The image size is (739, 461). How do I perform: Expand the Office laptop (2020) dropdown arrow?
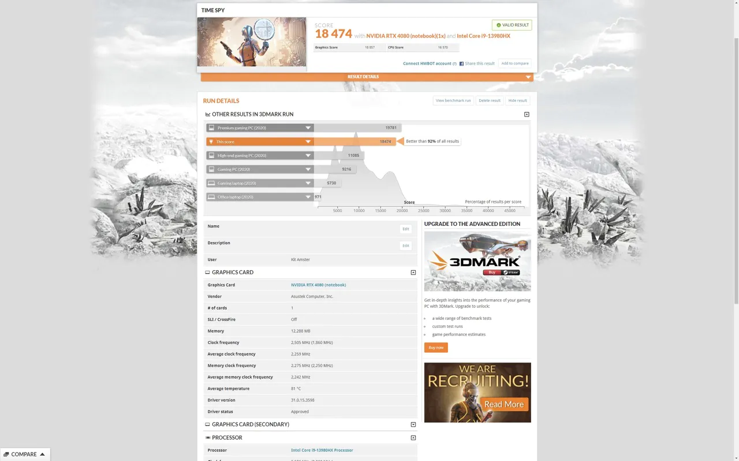click(x=308, y=197)
